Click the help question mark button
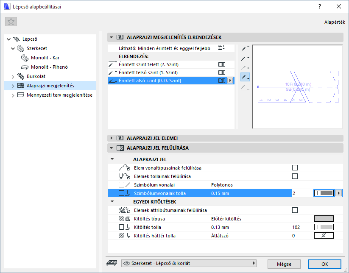The image size is (349, 273). tap(320, 6)
